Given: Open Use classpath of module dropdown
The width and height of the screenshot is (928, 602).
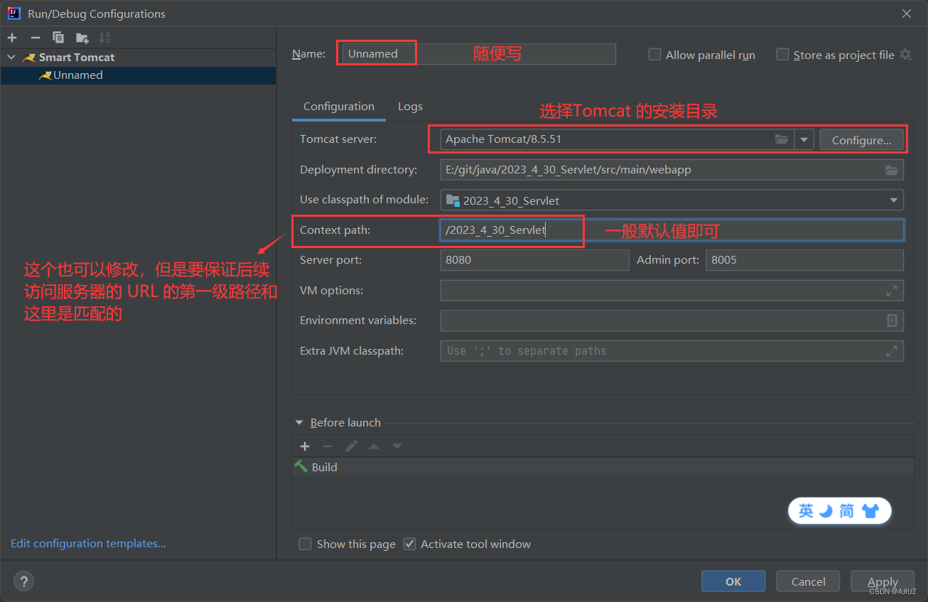Looking at the screenshot, I should pyautogui.click(x=893, y=200).
